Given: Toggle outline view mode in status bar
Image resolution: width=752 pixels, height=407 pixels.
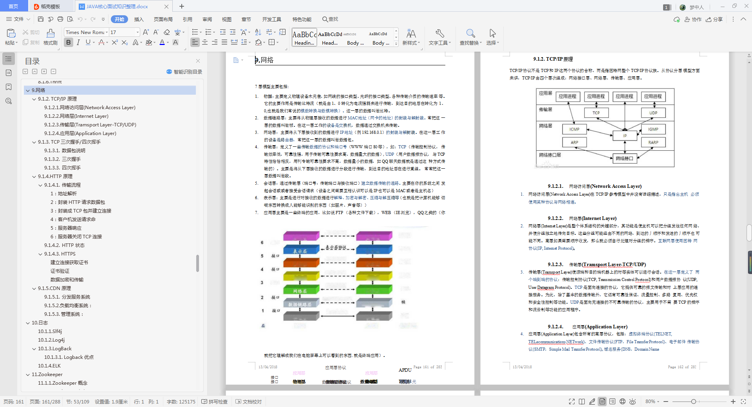Looking at the screenshot, I should pos(612,402).
